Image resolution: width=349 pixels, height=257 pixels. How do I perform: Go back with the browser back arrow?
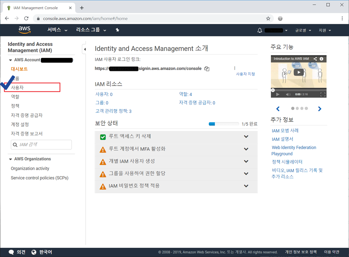pos(7,19)
